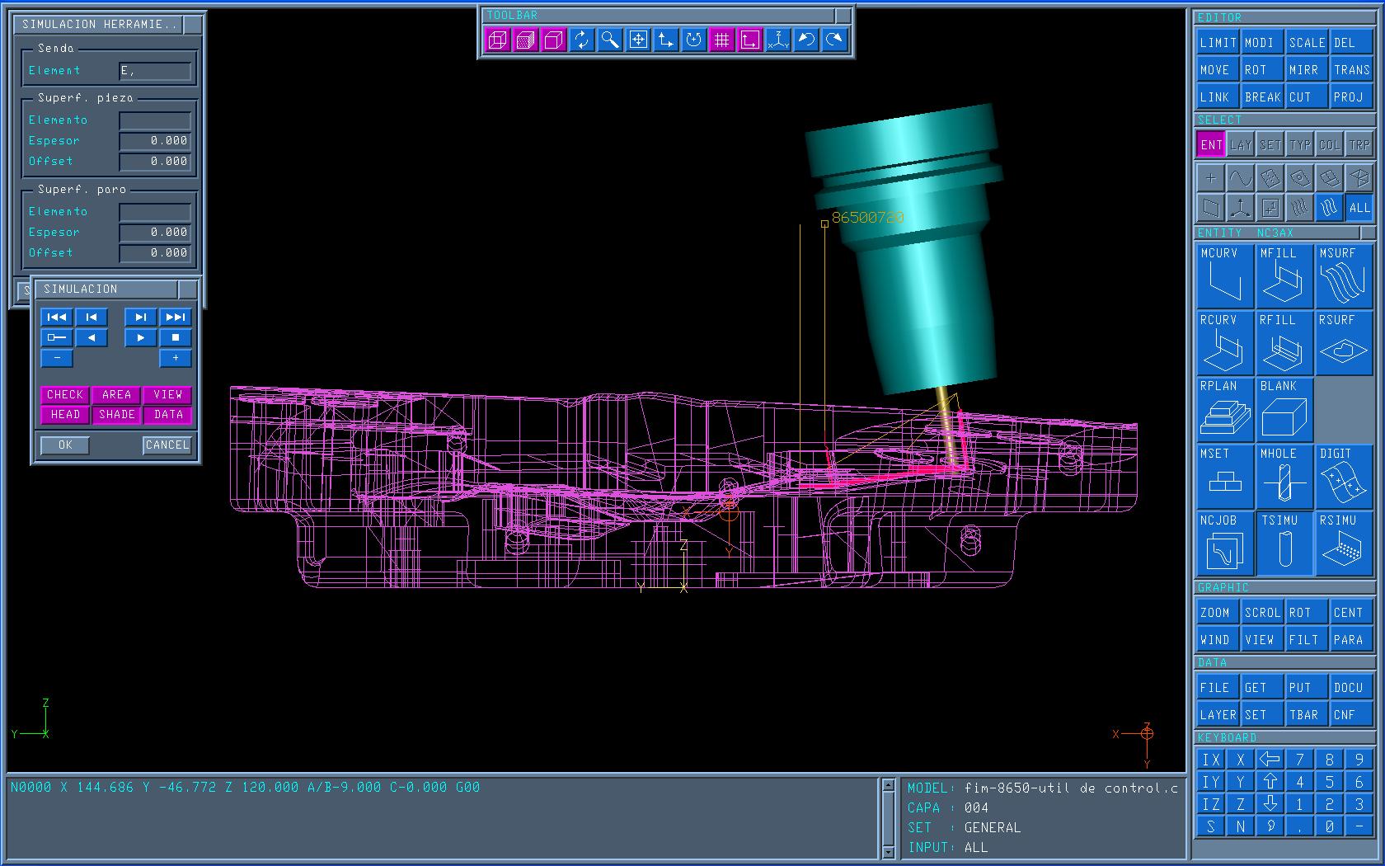Jump to simulation end
This screenshot has width=1385, height=866.
[x=176, y=317]
